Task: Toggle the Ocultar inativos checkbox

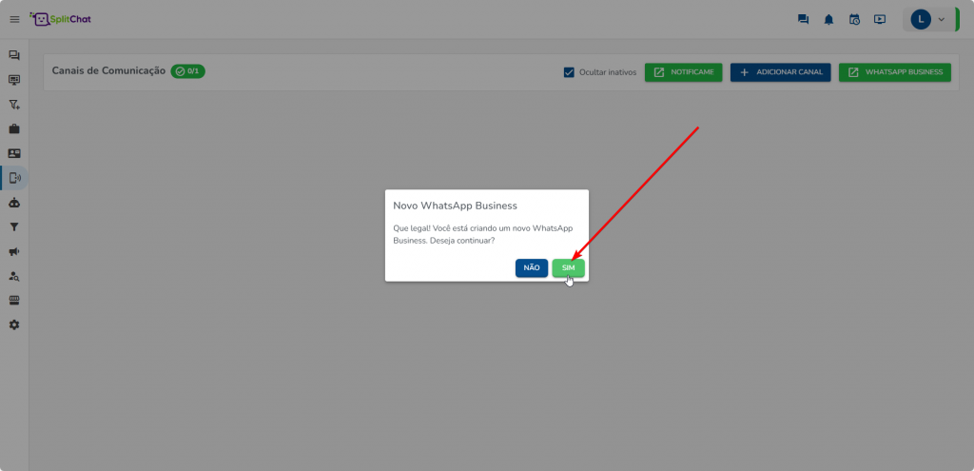Action: coord(569,72)
